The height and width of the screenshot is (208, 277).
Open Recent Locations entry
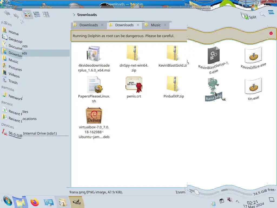click(x=19, y=119)
